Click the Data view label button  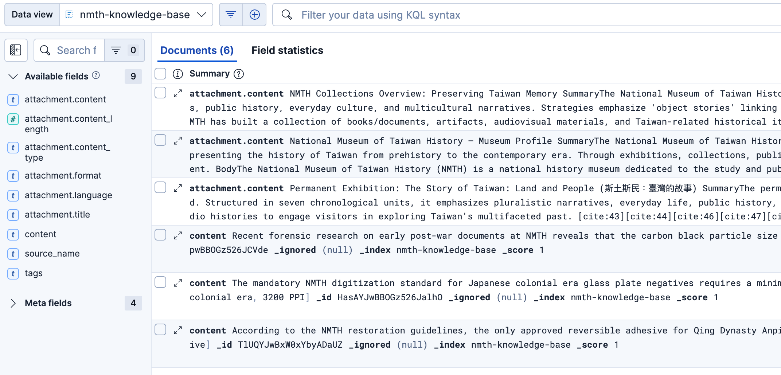[32, 15]
